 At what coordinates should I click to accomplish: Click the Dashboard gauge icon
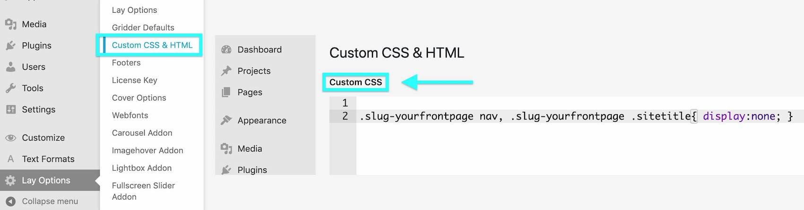[226, 50]
